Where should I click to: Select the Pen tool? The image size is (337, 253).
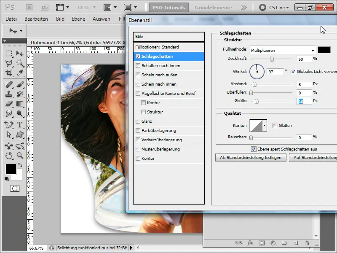coord(9,125)
